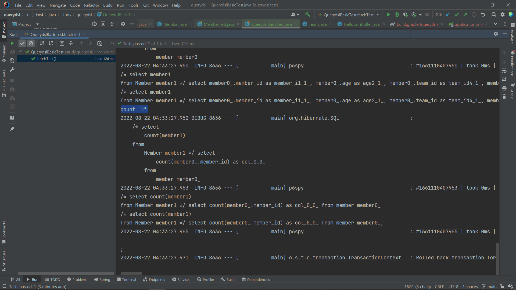Clear all console output with trash icon

coord(504,97)
